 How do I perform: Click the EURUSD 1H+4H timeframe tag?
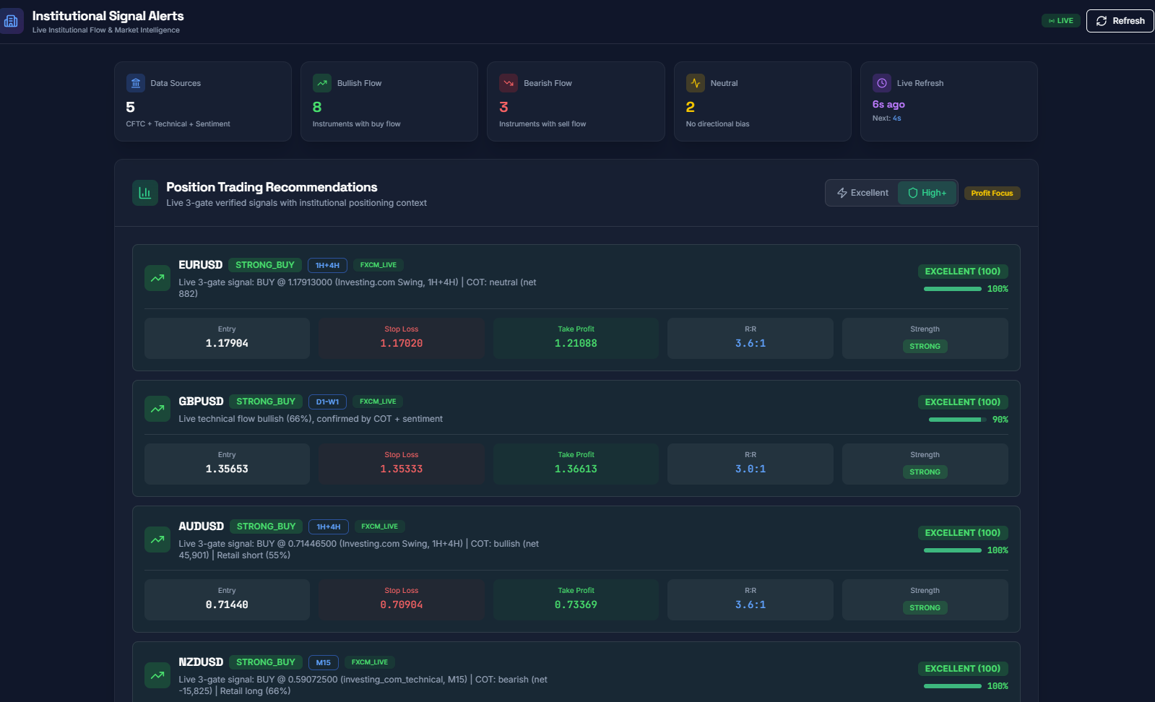click(x=327, y=265)
